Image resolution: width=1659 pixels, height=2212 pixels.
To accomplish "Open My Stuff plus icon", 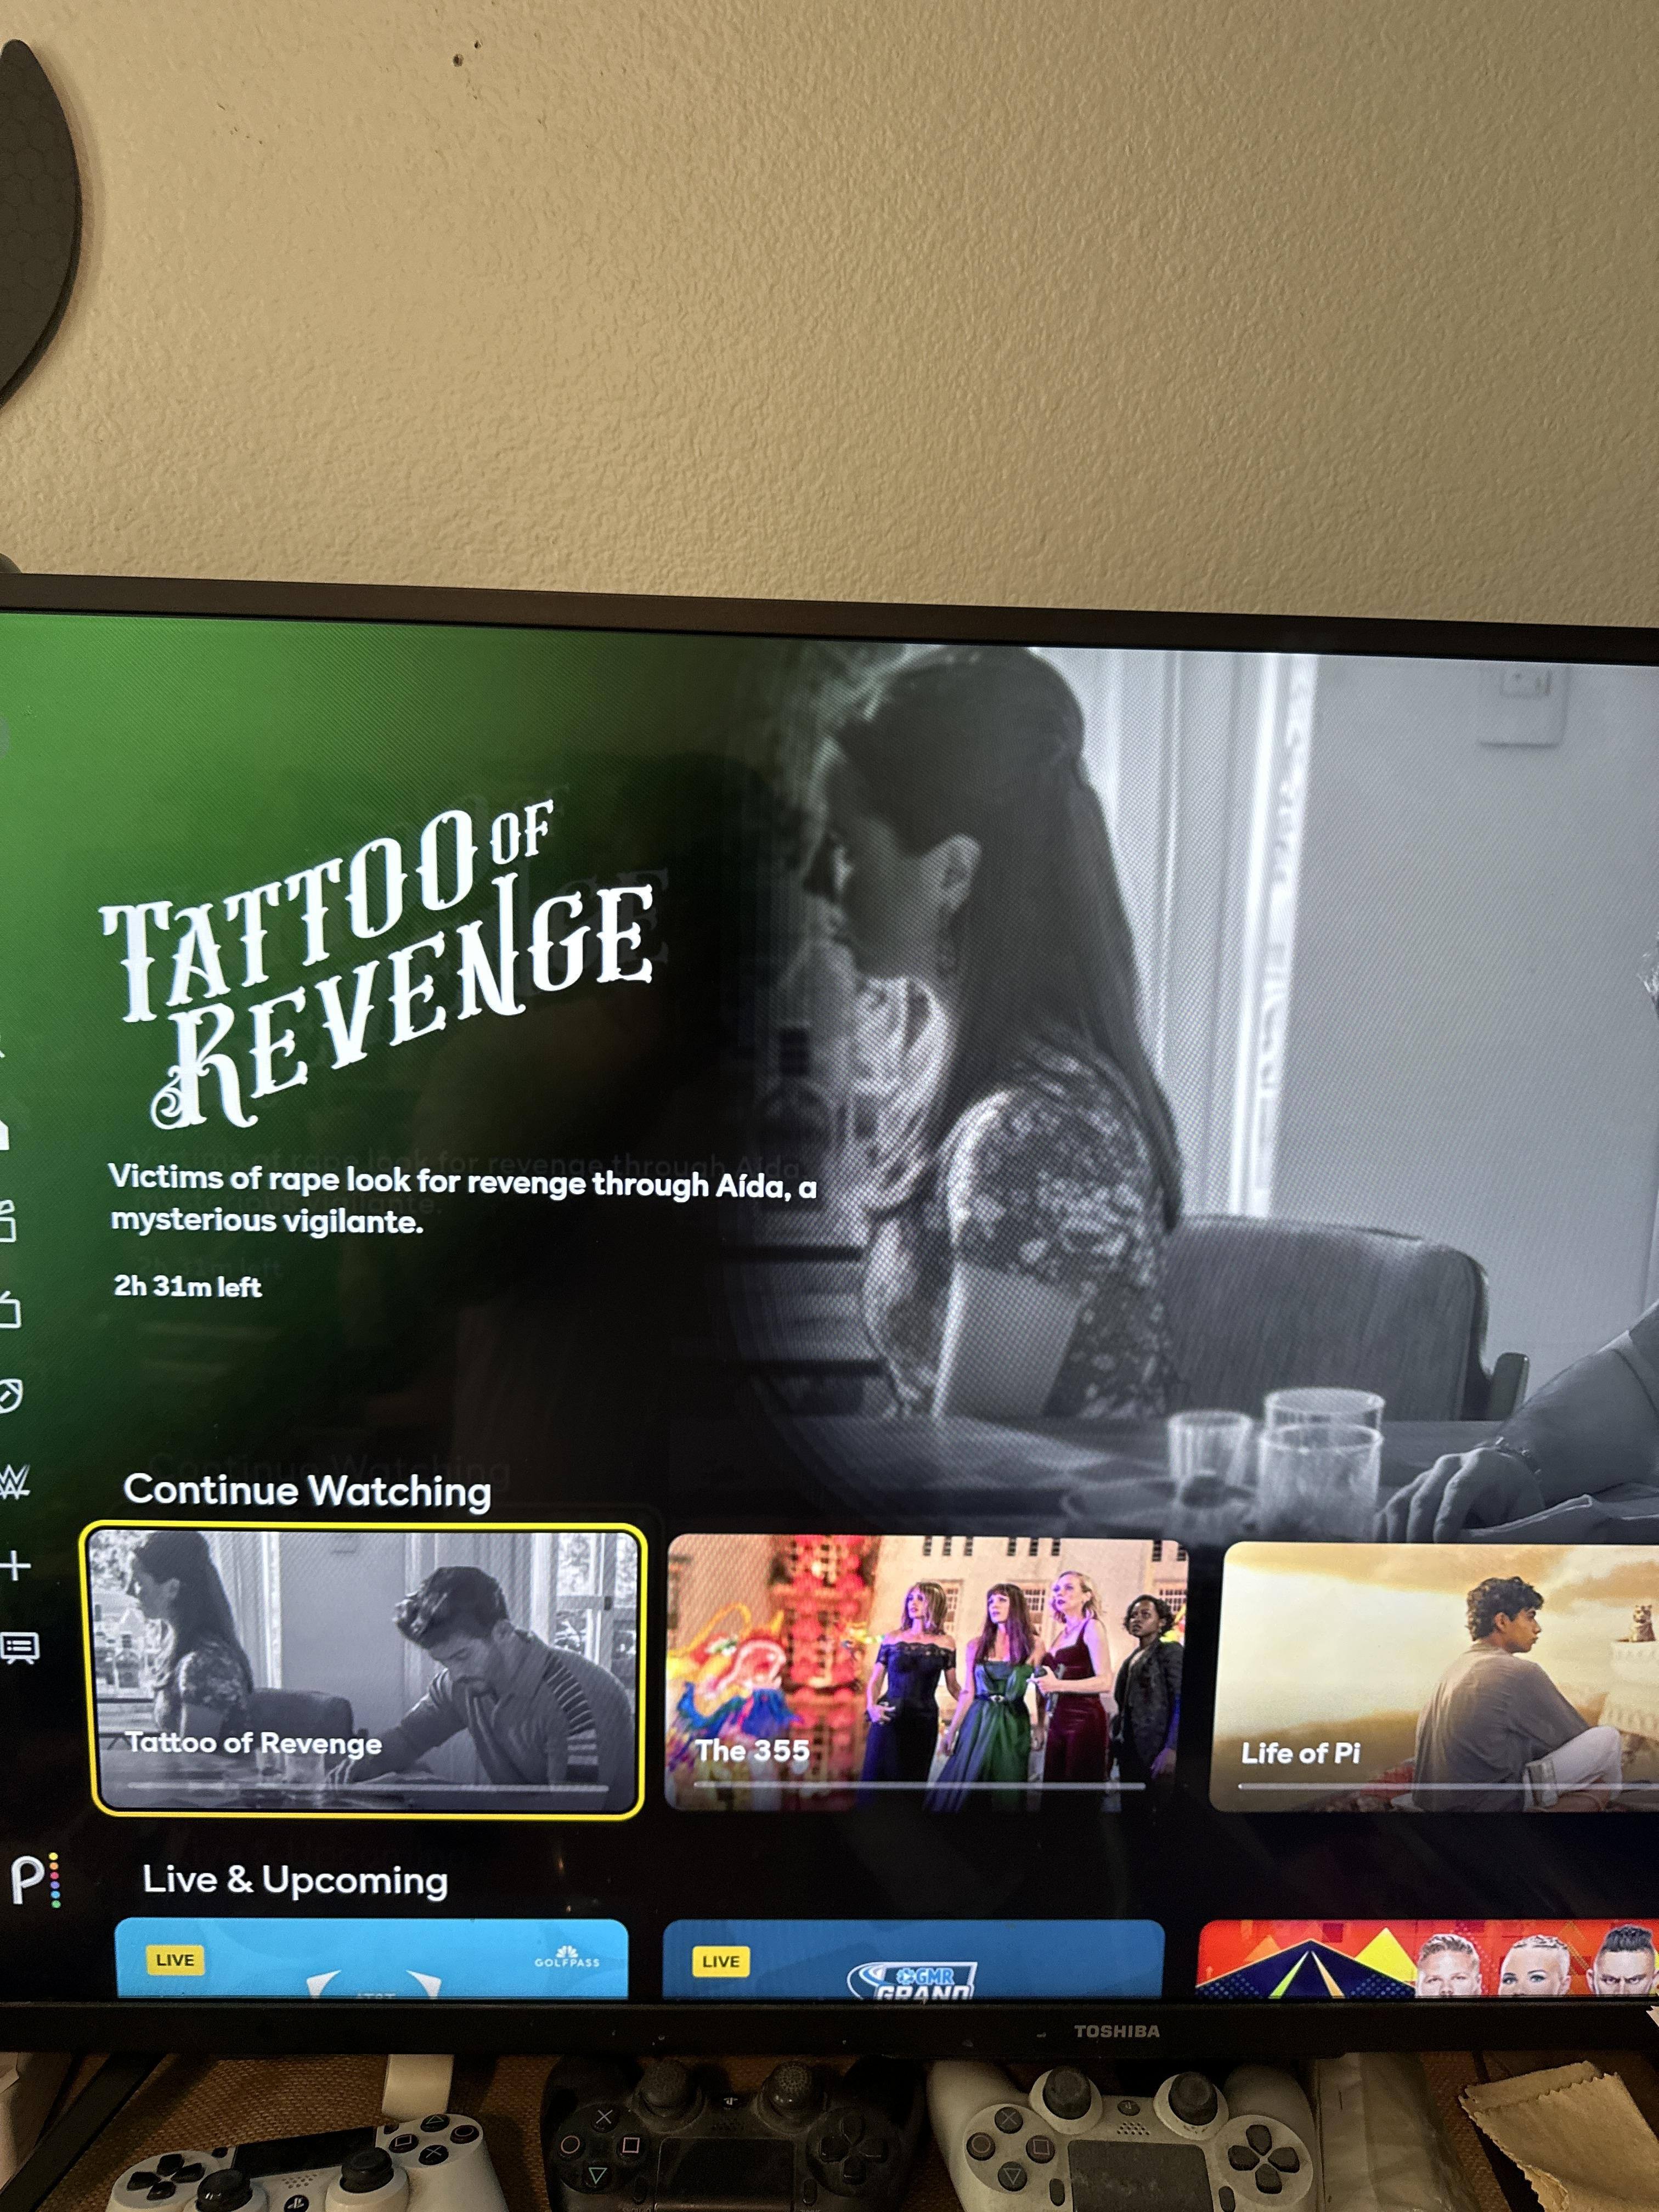I will pos(14,1566).
